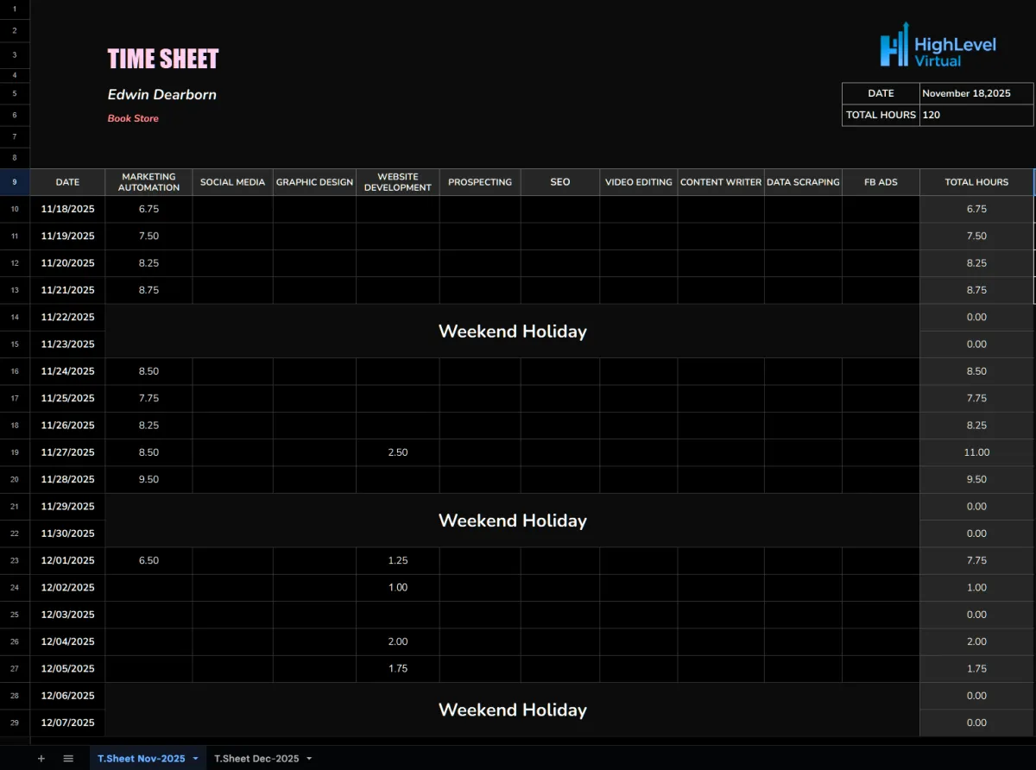1036x770 pixels.
Task: Click the MARKETING AUTOMATION column header
Action: coord(148,182)
